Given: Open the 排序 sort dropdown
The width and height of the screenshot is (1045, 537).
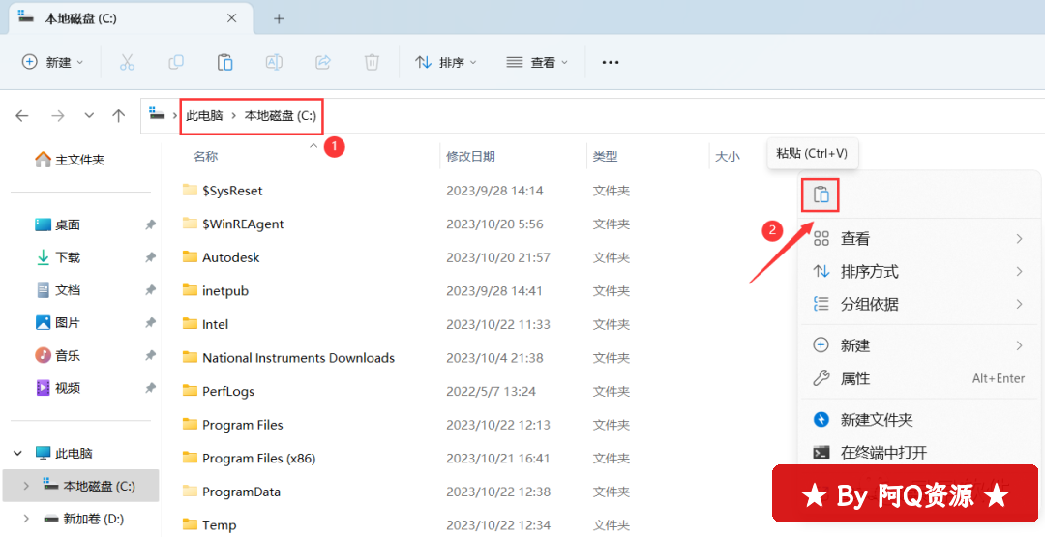Looking at the screenshot, I should (446, 62).
